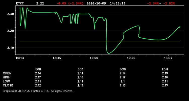
Task: Click the 2.30 y-axis label
Action: tap(10, 14)
